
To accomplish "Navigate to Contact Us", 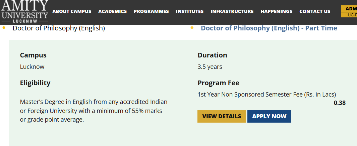I will coord(315,11).
